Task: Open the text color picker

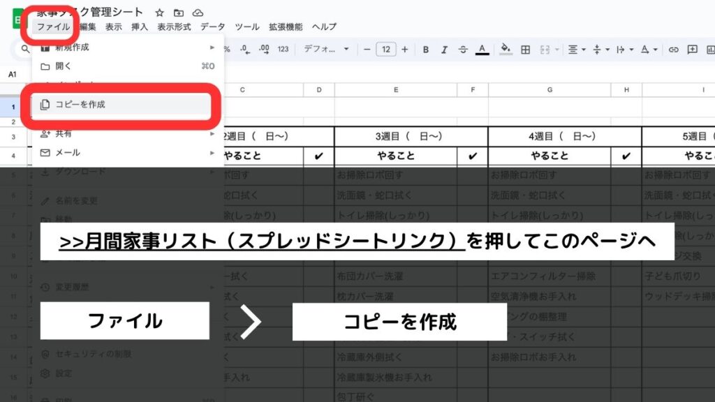Action: tap(482, 50)
